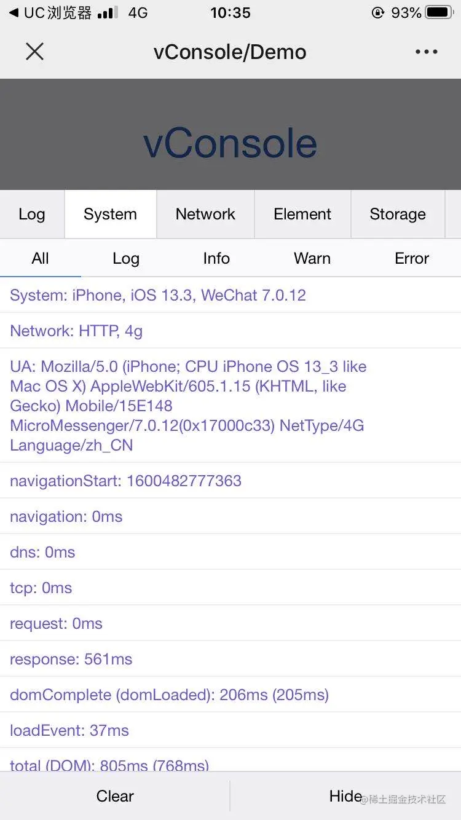Viewport: 461px width, 820px height.
Task: Show All log levels filter
Action: [x=40, y=258]
